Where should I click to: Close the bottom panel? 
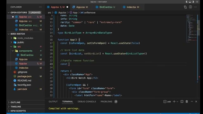(x=196, y=102)
